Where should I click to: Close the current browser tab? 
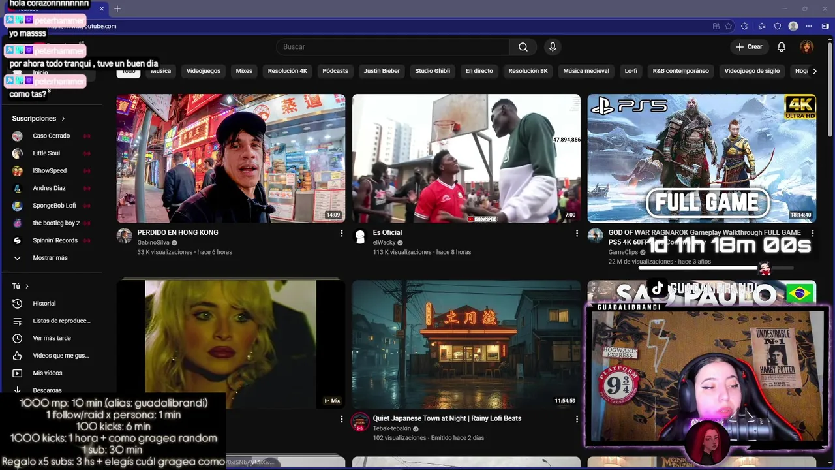[102, 8]
